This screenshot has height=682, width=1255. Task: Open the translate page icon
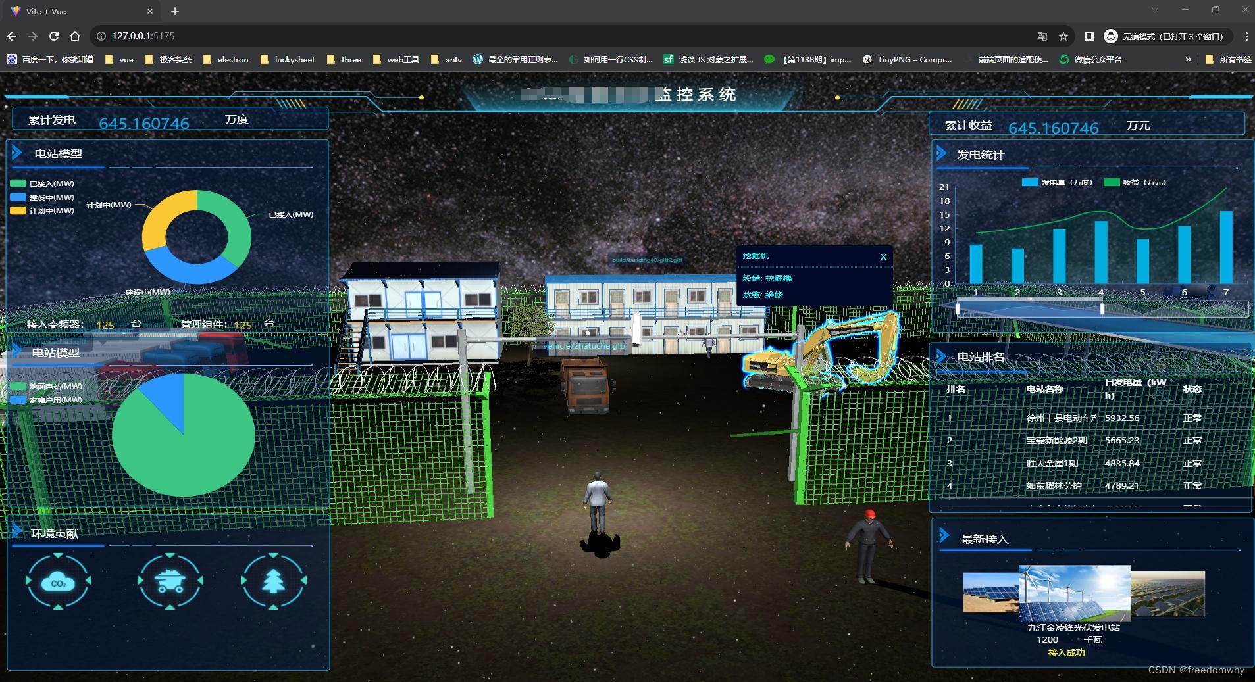1042,36
